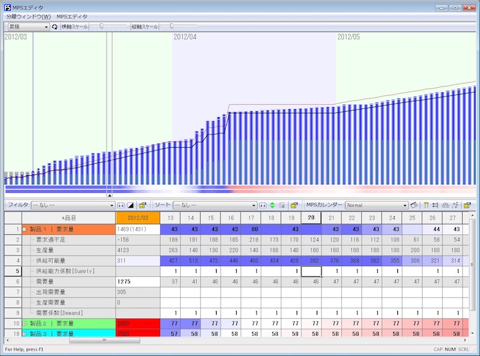Click the green up-down sort order icon

[x=273, y=206]
